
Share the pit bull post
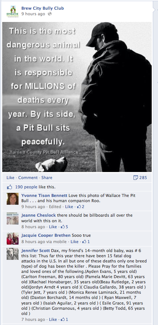(47, 178)
